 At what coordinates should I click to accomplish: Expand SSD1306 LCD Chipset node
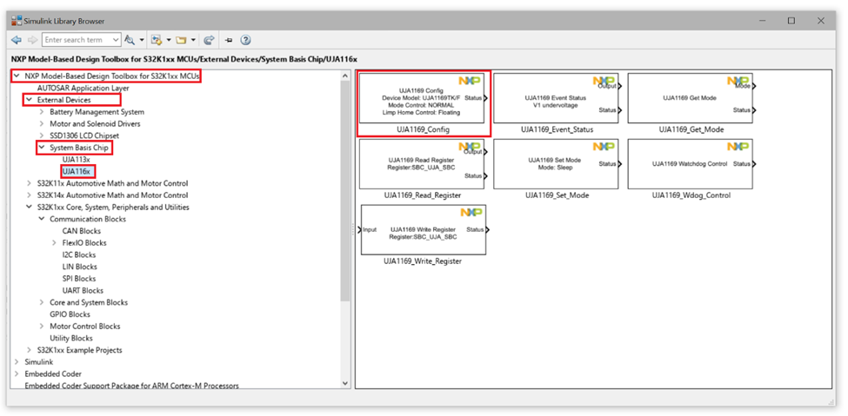tap(42, 135)
